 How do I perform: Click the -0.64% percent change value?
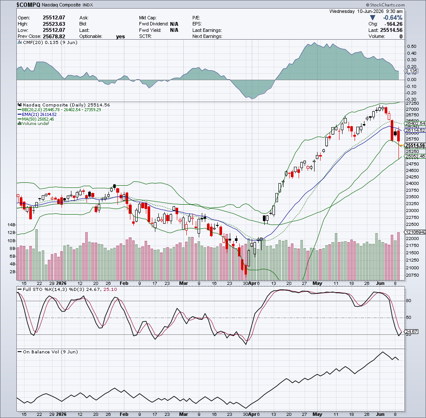[392, 18]
